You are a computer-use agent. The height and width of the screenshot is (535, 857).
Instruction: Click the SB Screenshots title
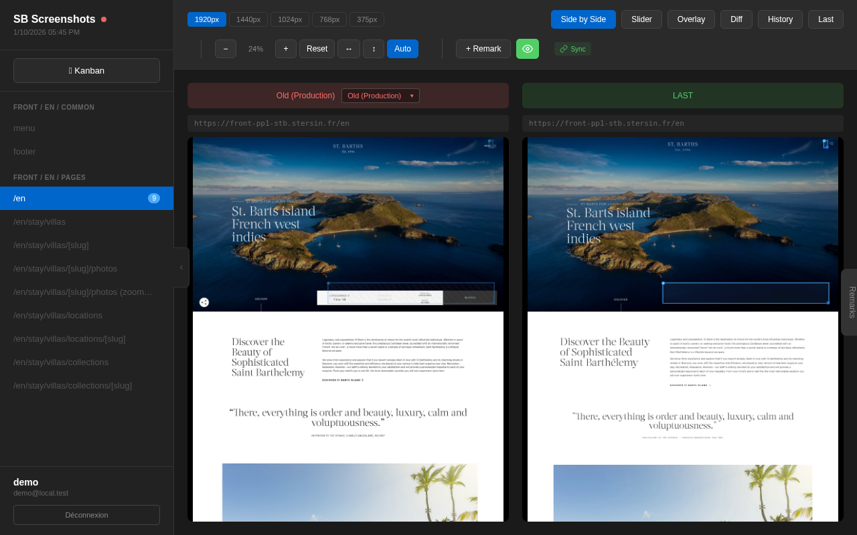pyautogui.click(x=54, y=19)
